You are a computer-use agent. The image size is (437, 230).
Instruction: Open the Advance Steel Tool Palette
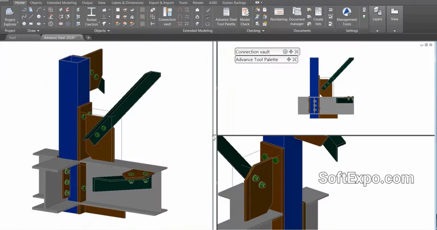click(x=226, y=17)
